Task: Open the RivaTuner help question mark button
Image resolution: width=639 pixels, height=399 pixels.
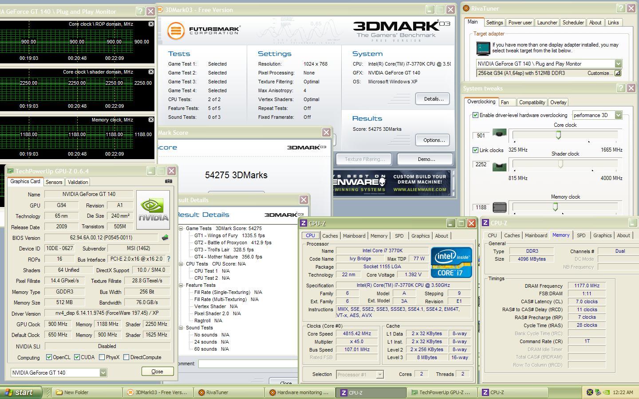Action: 620,8
